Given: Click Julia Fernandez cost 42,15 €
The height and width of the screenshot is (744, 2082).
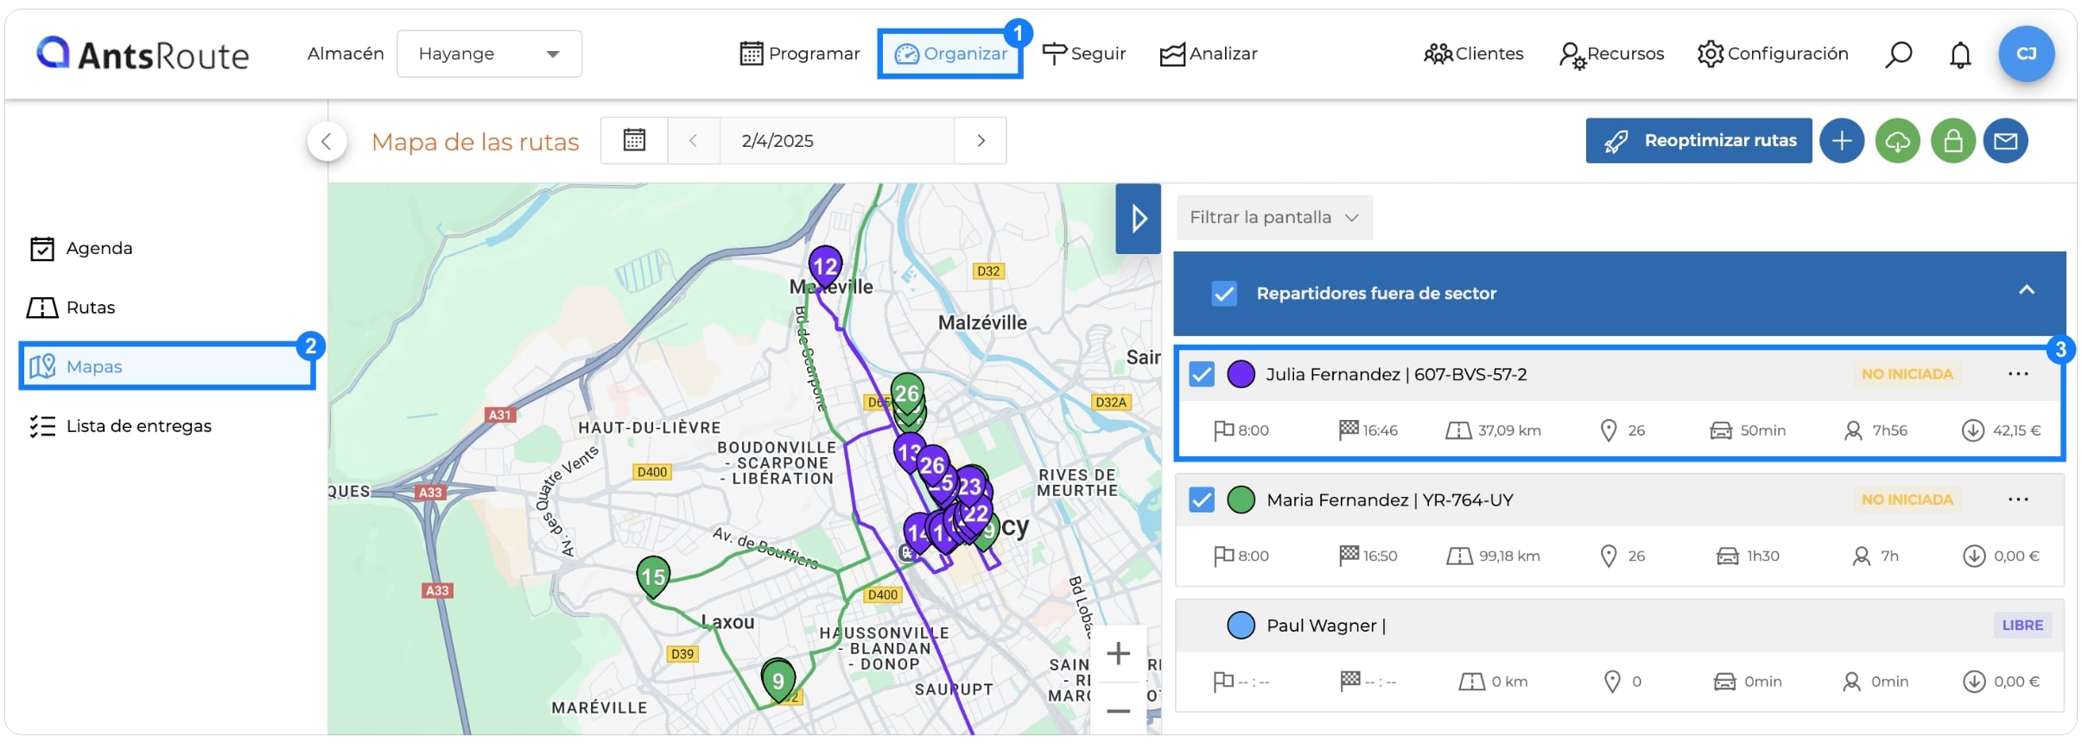Looking at the screenshot, I should [2002, 430].
